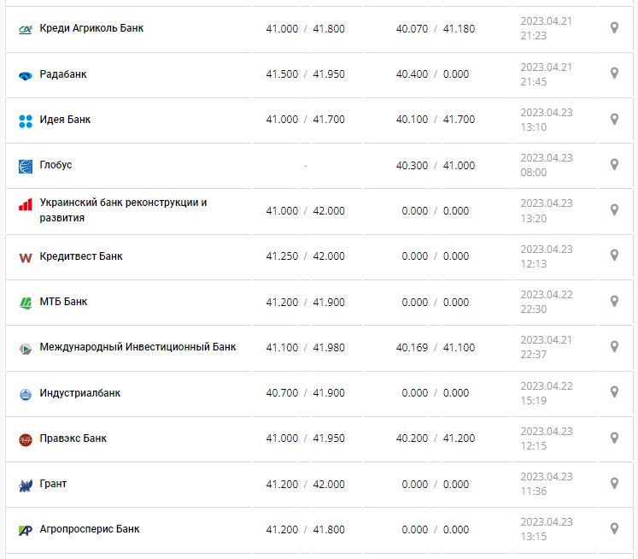The height and width of the screenshot is (559, 638).
Task: Click the Глобус bank name
Action: point(56,165)
